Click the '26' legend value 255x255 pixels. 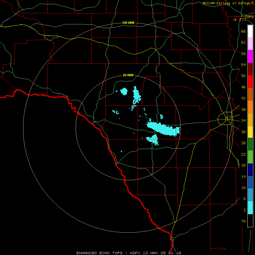point(243,143)
